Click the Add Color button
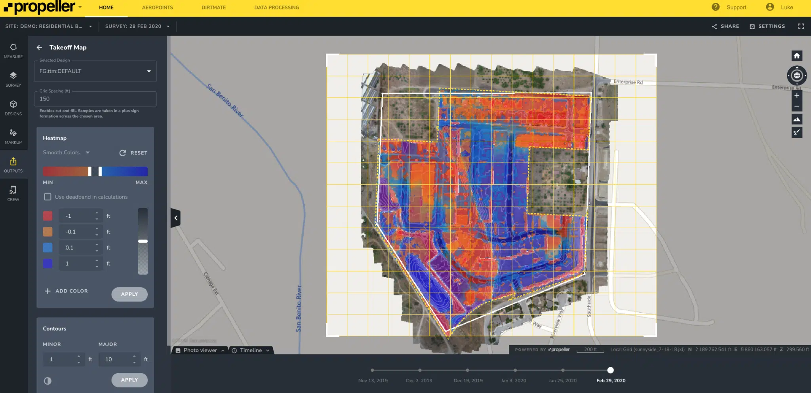The height and width of the screenshot is (393, 811). (66, 291)
